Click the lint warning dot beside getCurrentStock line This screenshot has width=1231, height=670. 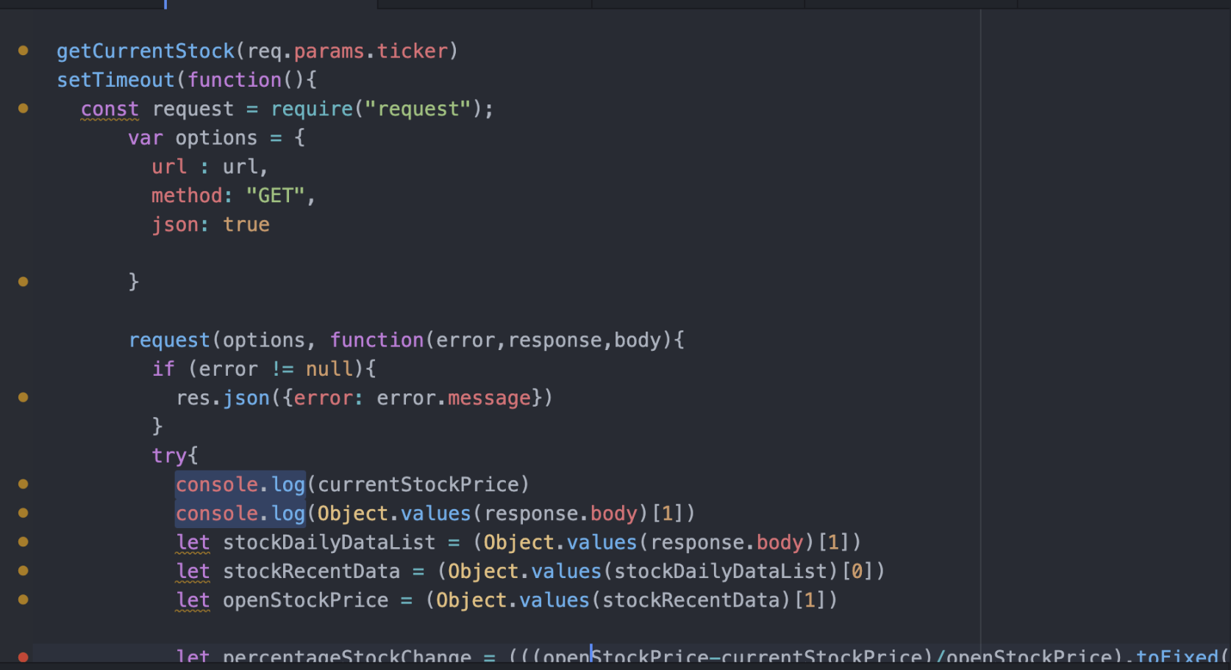(24, 51)
